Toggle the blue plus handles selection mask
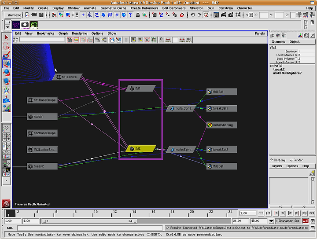Viewport: 317px width, 239px height. coord(83,15)
